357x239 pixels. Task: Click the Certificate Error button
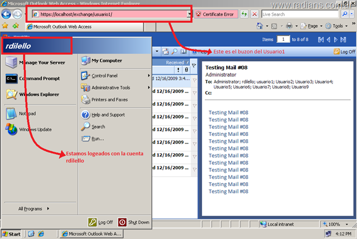[215, 14]
